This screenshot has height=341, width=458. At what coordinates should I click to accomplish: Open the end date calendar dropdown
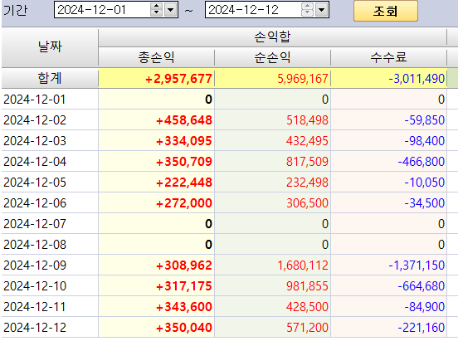[x=322, y=10]
